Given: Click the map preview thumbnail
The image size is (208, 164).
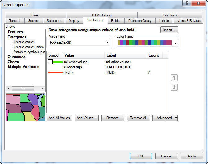Looking at the screenshot, I should tap(25, 107).
